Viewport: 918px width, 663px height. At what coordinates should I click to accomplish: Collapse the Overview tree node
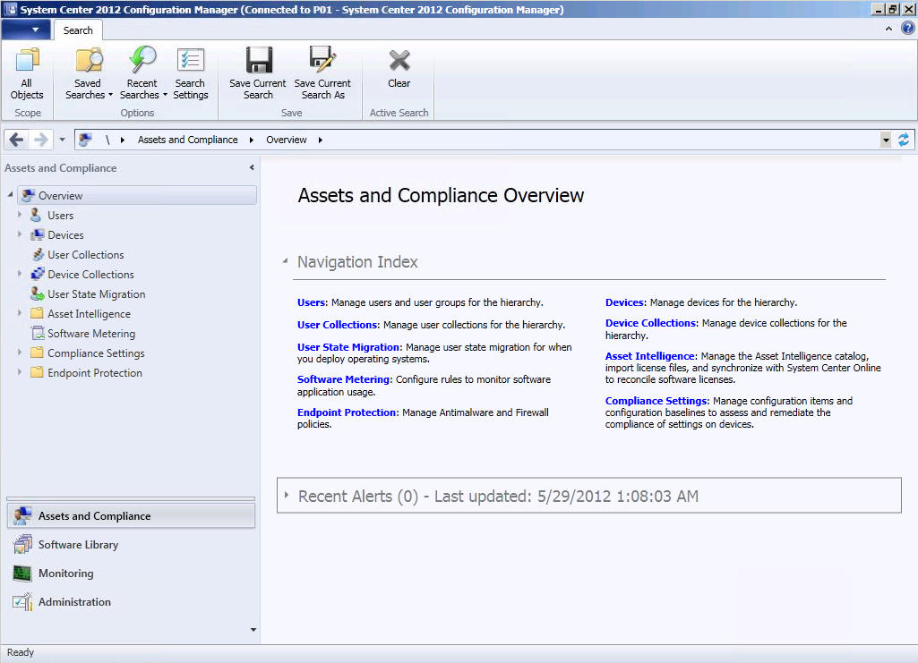(x=10, y=194)
